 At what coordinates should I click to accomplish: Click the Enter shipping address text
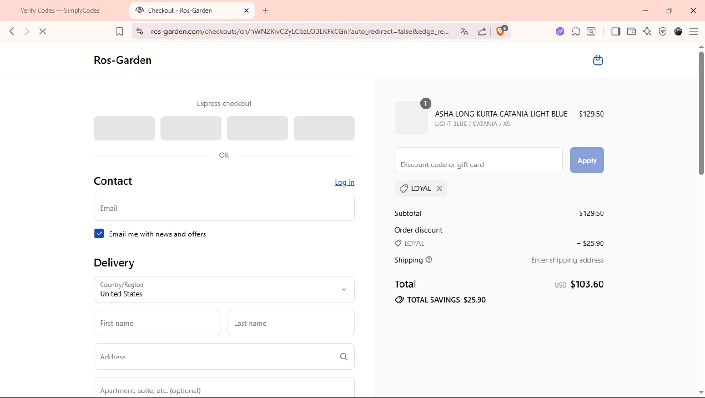[x=567, y=260]
